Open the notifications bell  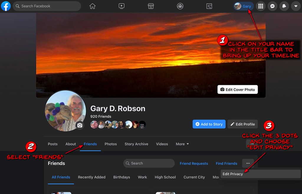click(284, 6)
